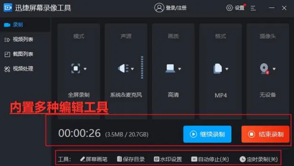Click the 系统&麦克风 sound source label
This screenshot has width=294, height=166.
coord(126,95)
